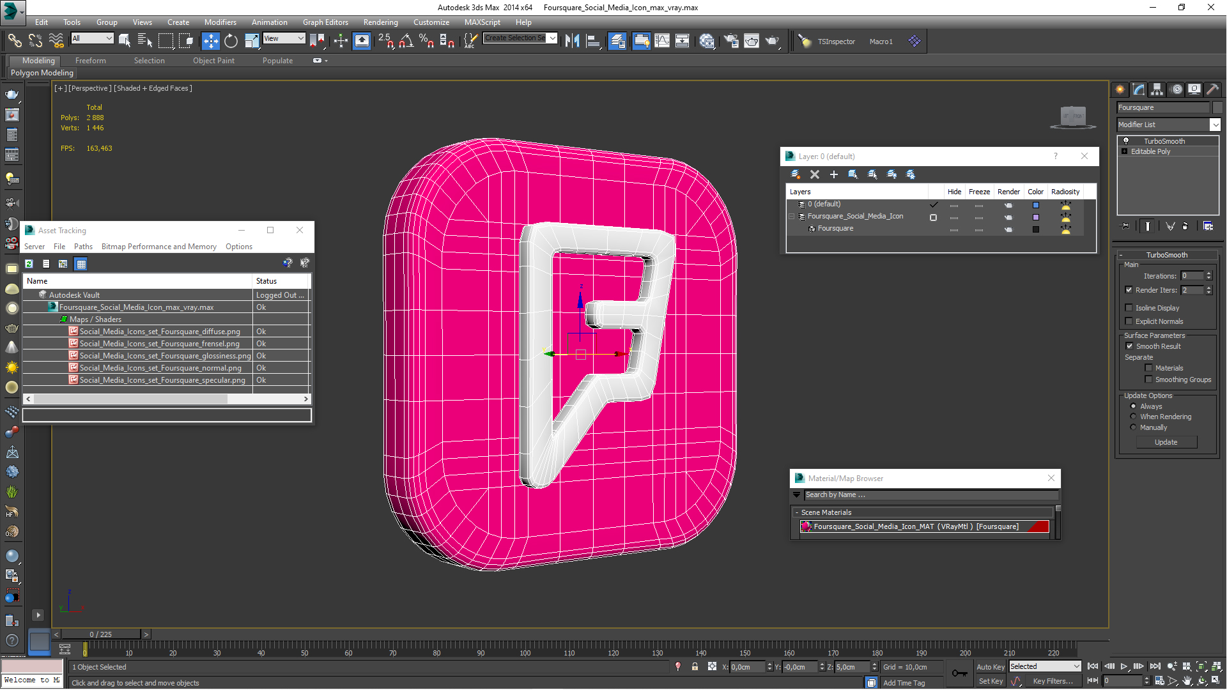The width and height of the screenshot is (1227, 690).
Task: Add selected objects to highlighted layer
Action: coord(834,174)
